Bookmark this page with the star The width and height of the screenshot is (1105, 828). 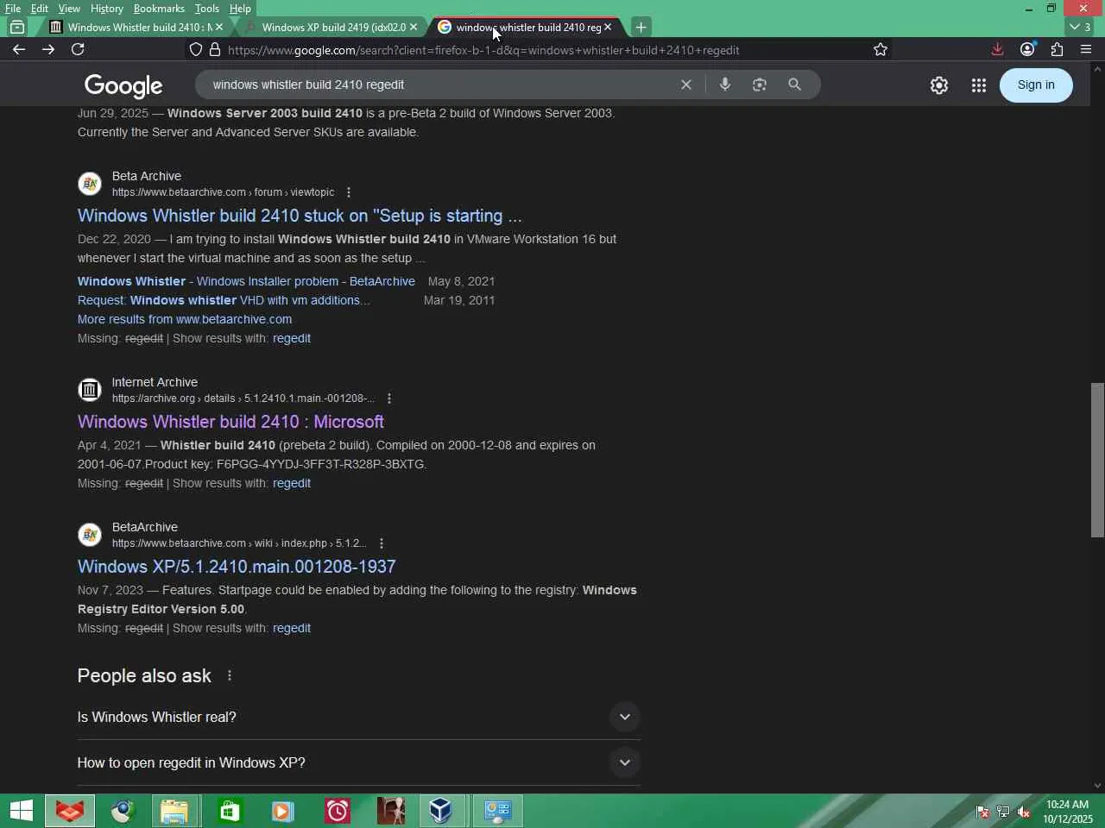click(x=881, y=49)
